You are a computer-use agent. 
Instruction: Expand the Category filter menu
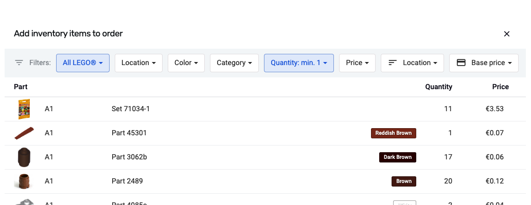tap(234, 63)
